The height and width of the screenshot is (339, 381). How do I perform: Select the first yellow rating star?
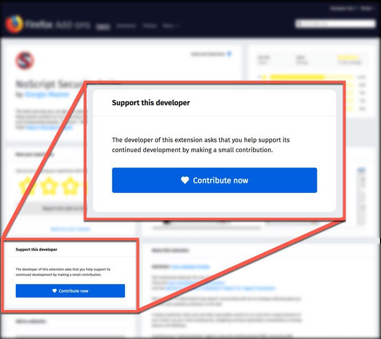tap(27, 186)
